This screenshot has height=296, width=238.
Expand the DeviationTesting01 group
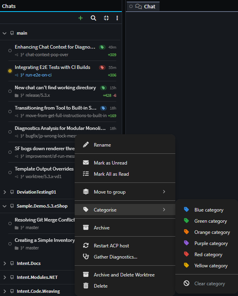pos(5,192)
